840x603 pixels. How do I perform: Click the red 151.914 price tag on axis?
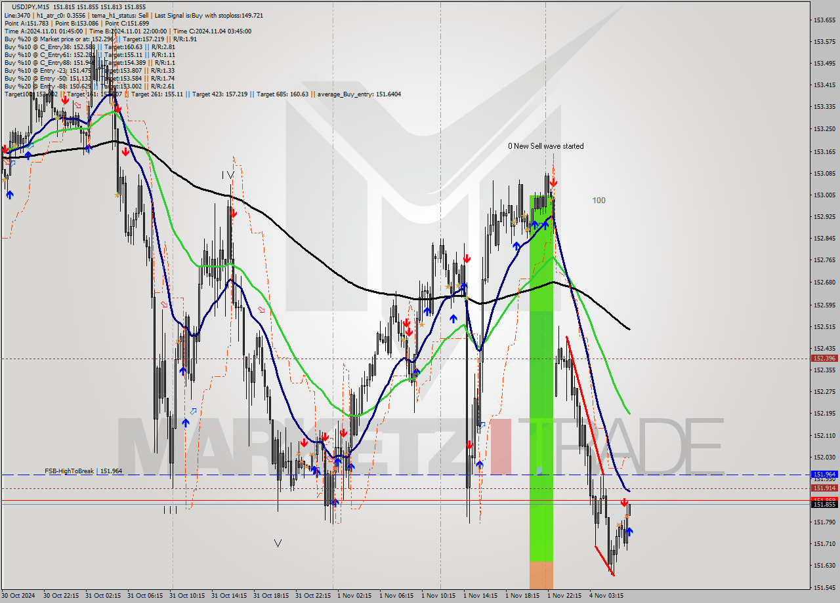[x=825, y=488]
